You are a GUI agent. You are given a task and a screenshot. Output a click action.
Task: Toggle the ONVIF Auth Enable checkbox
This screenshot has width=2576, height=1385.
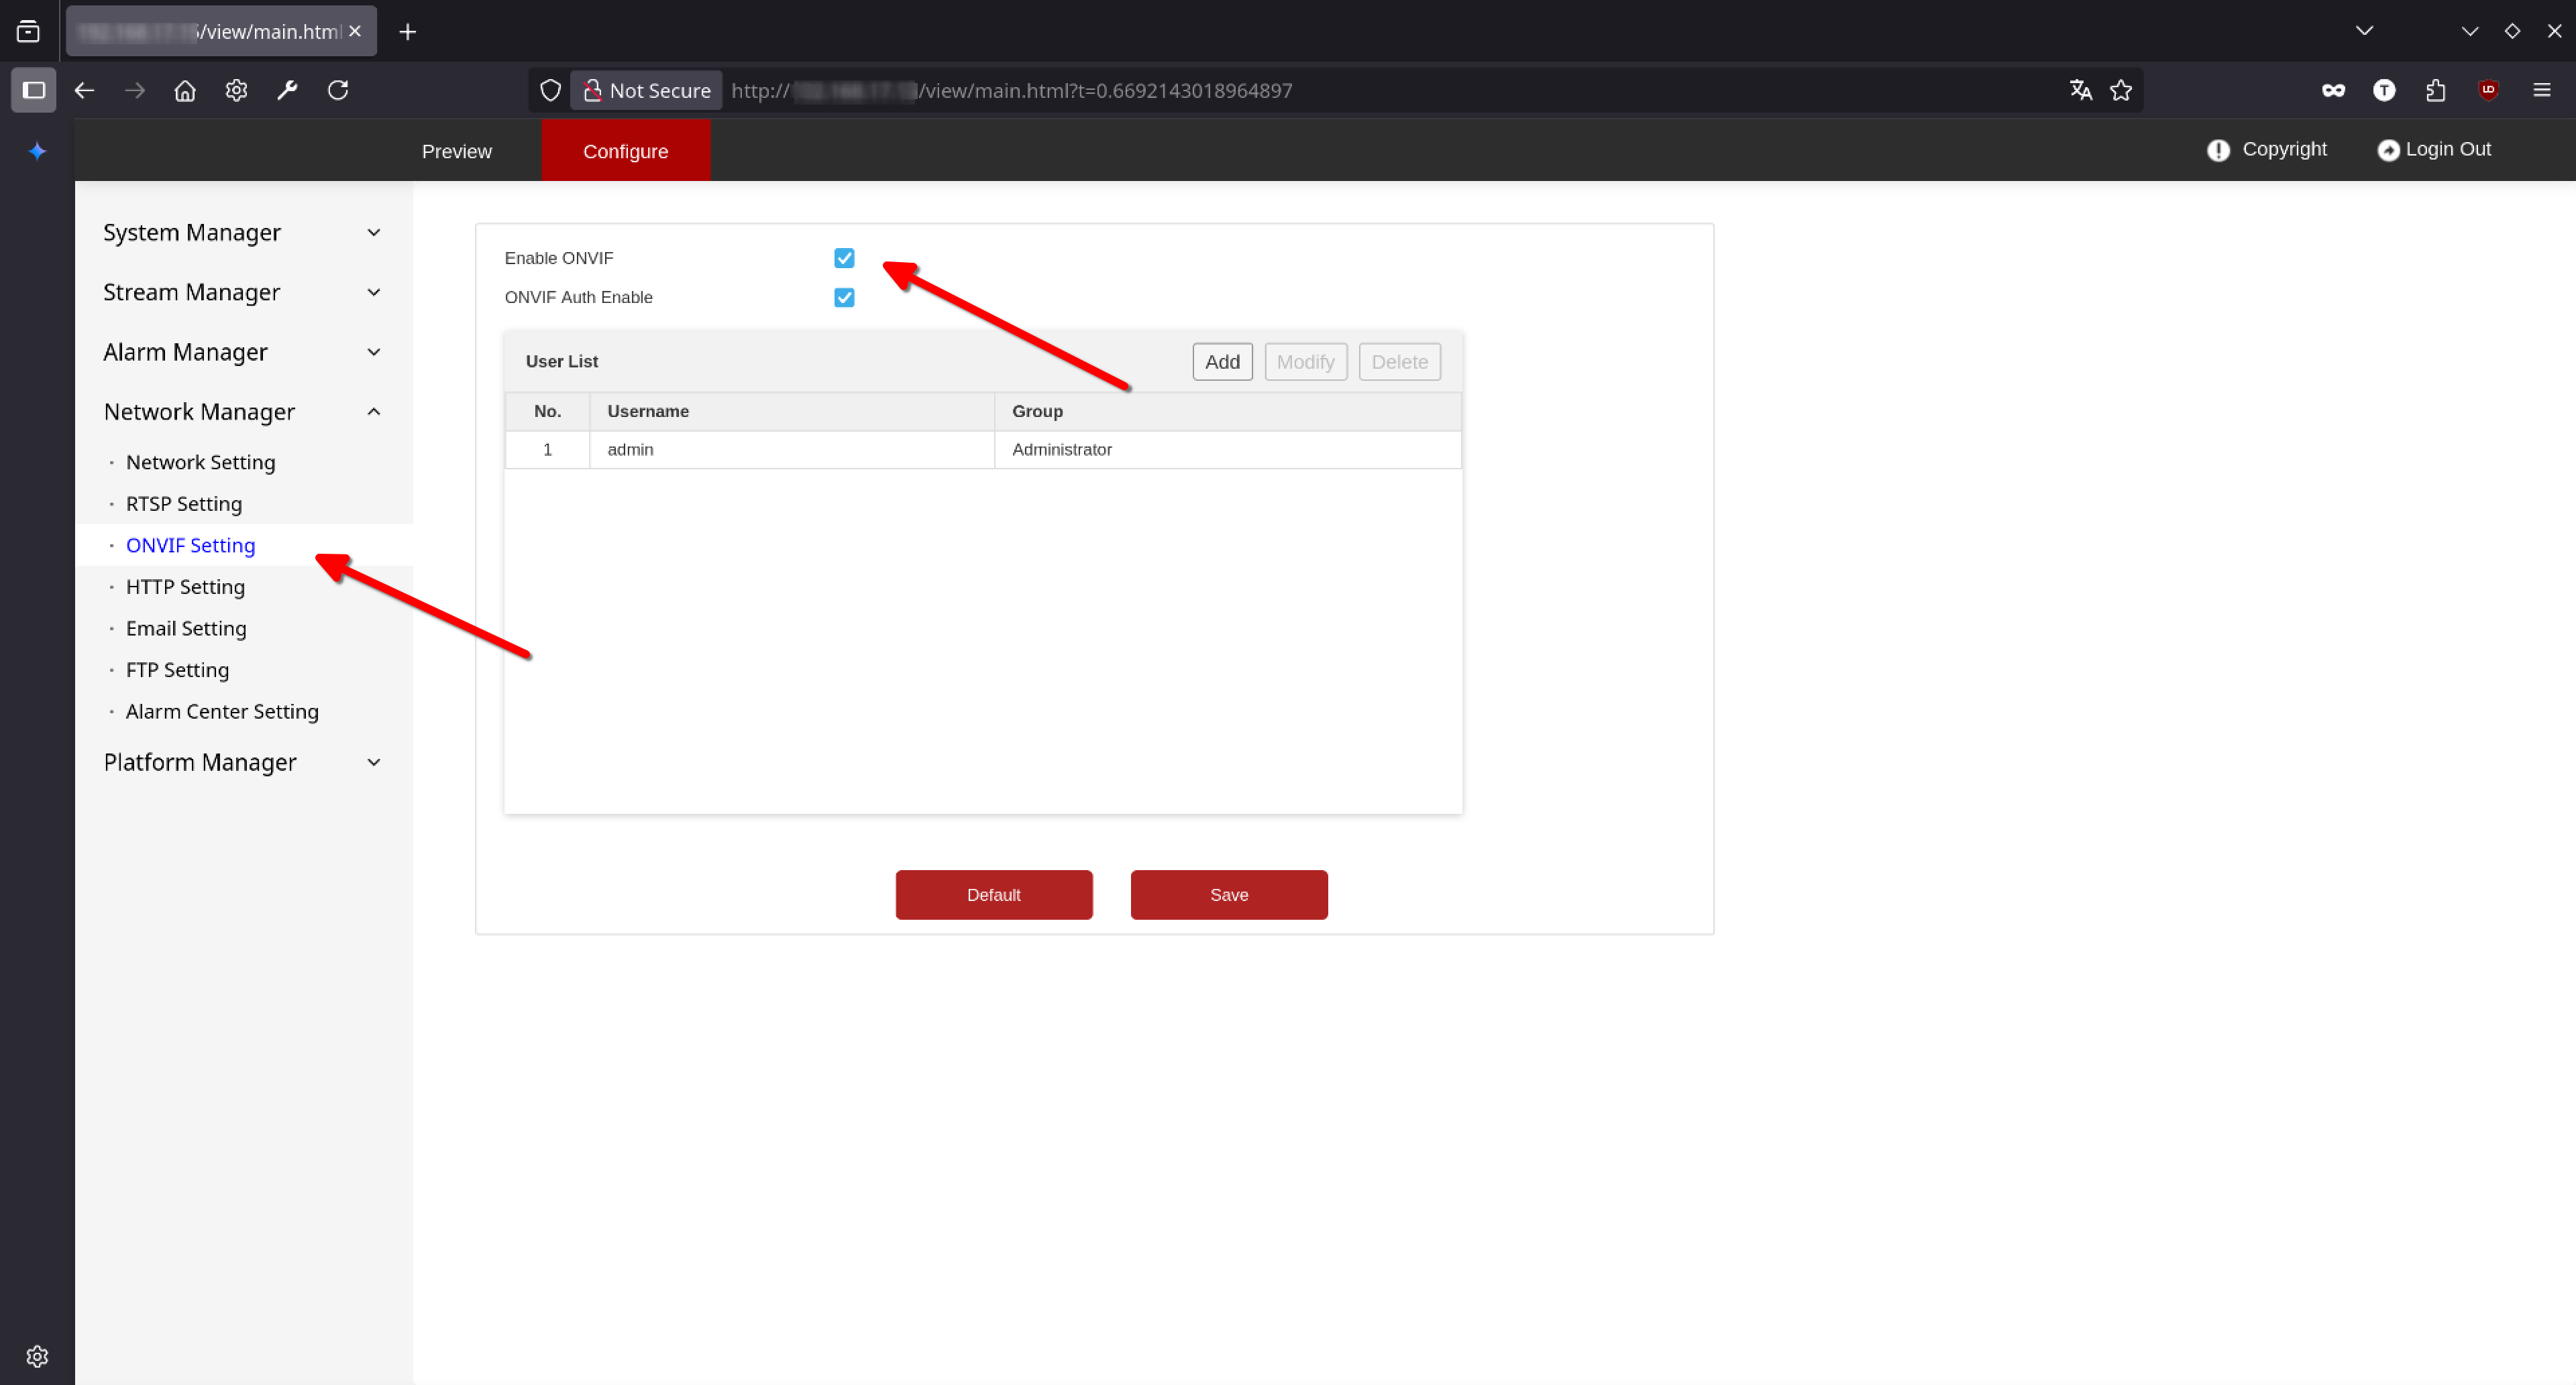844,298
